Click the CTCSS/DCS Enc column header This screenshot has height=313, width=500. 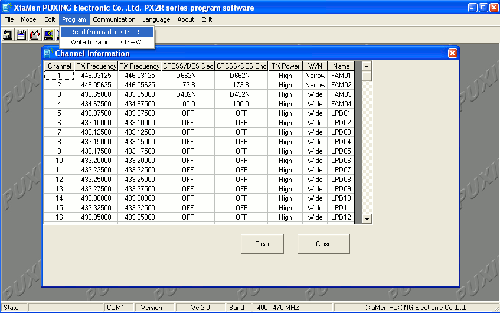click(241, 66)
